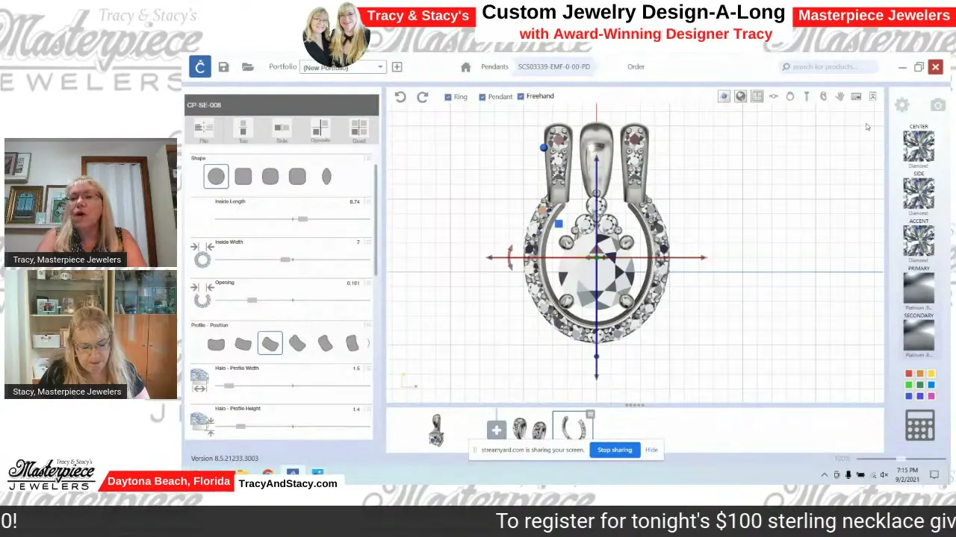Take a snapshot with camera icon
This screenshot has width=956, height=537.
[937, 106]
